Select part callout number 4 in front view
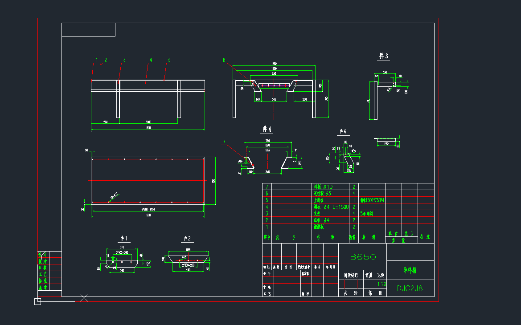The height and width of the screenshot is (325, 521). (x=151, y=60)
